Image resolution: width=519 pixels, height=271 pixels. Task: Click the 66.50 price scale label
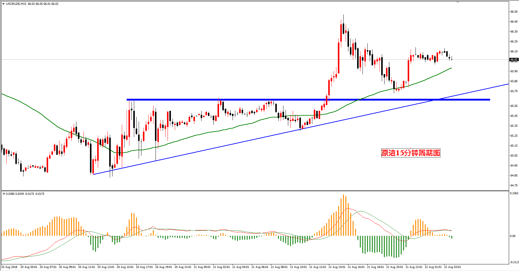point(514,12)
